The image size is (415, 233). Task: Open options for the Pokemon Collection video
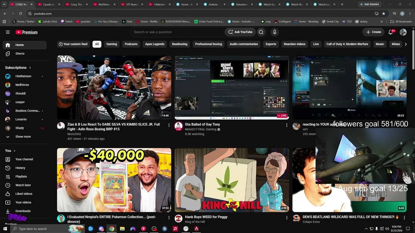pyautogui.click(x=169, y=217)
